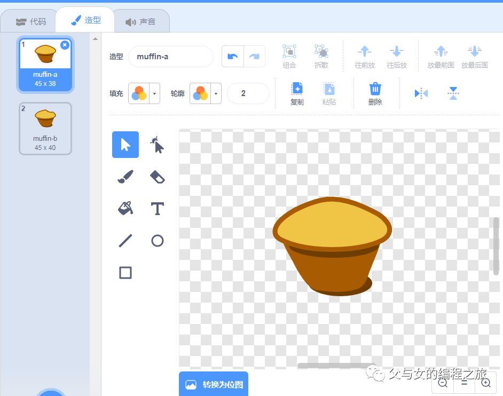
Task: Send shape to back with 放最后面
Action: pyautogui.click(x=475, y=57)
